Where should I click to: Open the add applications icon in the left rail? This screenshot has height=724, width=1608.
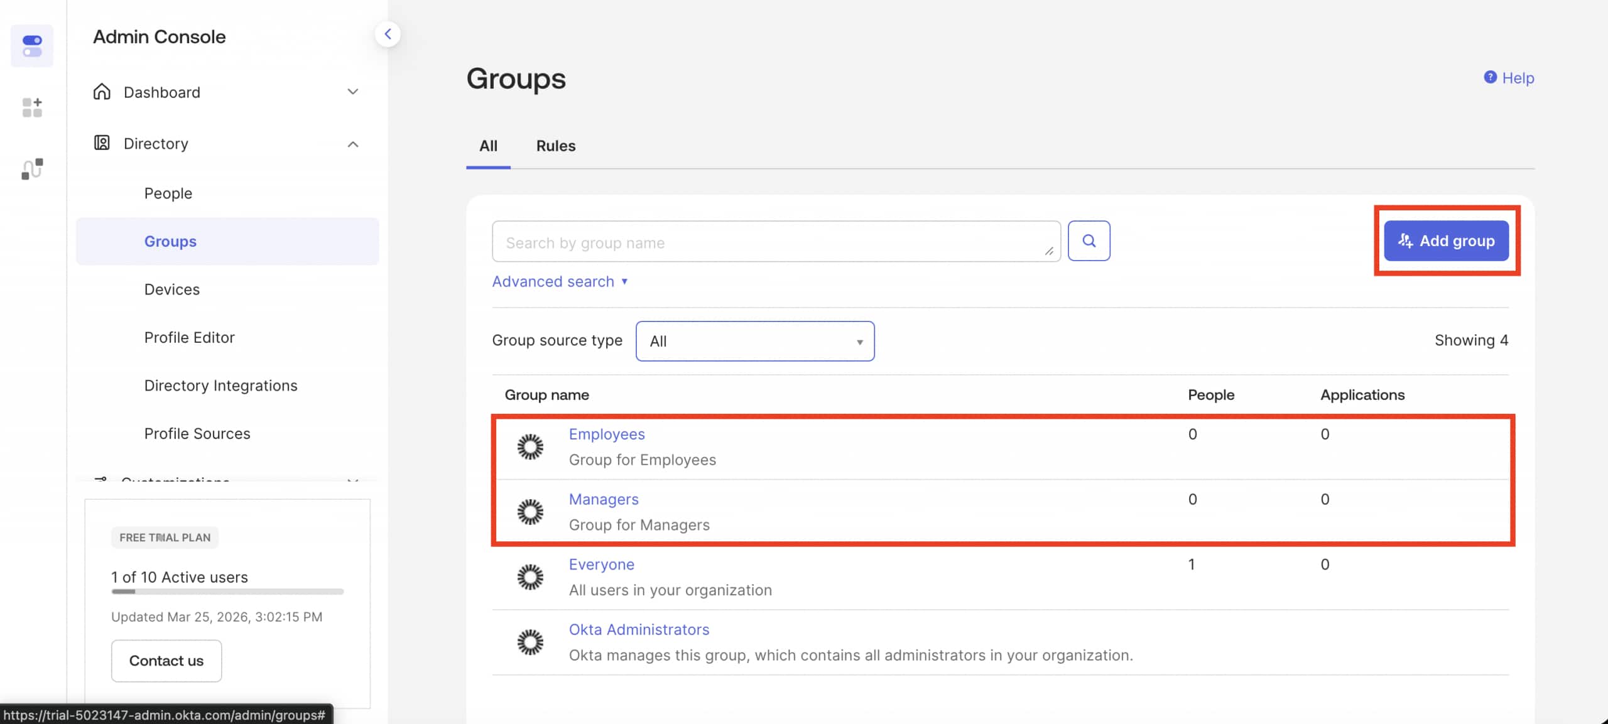click(31, 107)
